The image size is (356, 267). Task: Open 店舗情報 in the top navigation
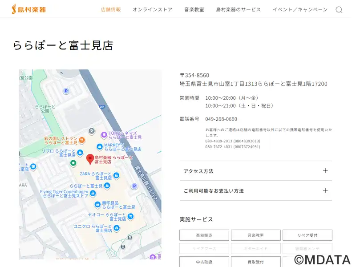[x=111, y=9]
